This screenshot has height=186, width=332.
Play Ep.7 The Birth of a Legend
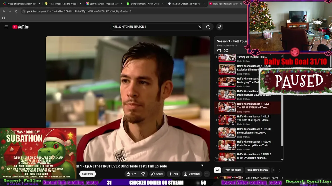pyautogui.click(x=248, y=120)
